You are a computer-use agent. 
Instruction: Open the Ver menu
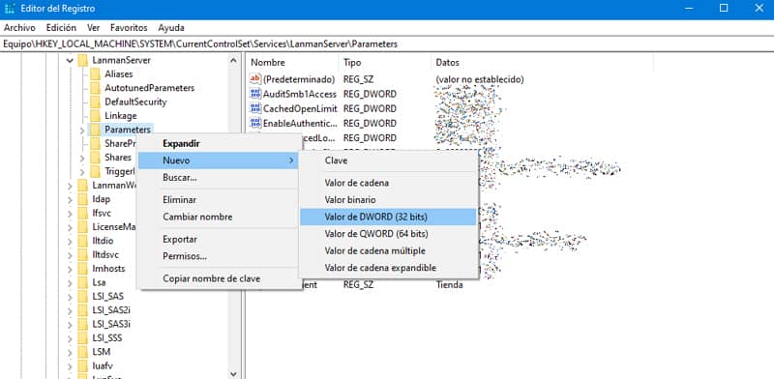pyautogui.click(x=93, y=28)
